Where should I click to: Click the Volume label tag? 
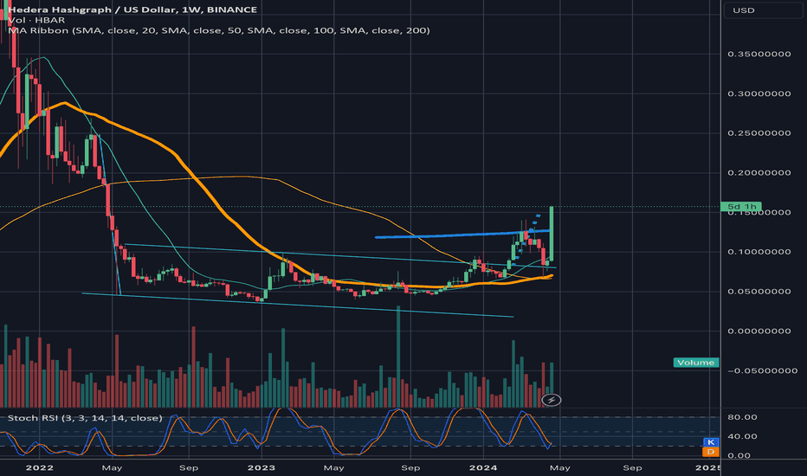(x=696, y=363)
